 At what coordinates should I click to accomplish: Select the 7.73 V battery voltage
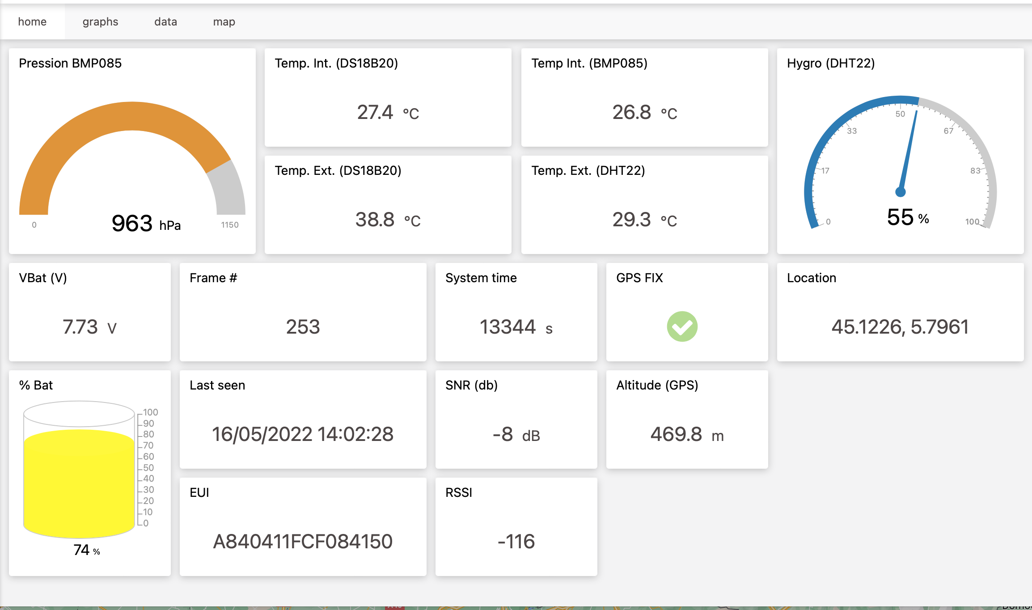tap(89, 327)
